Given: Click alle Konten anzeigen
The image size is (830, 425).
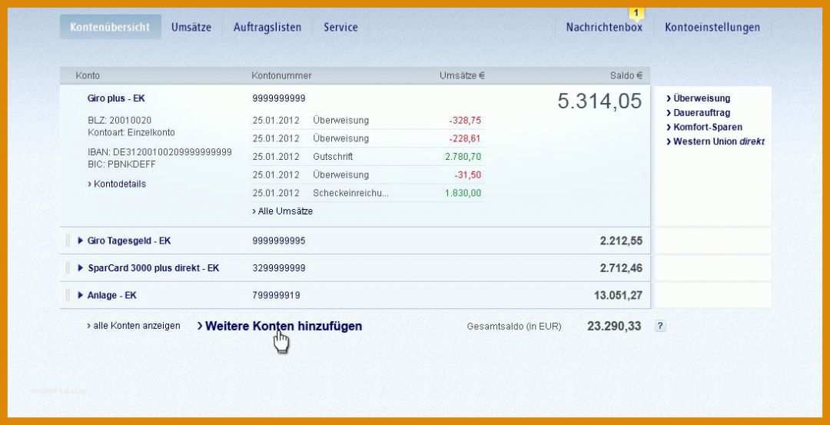Looking at the screenshot, I should coord(134,326).
